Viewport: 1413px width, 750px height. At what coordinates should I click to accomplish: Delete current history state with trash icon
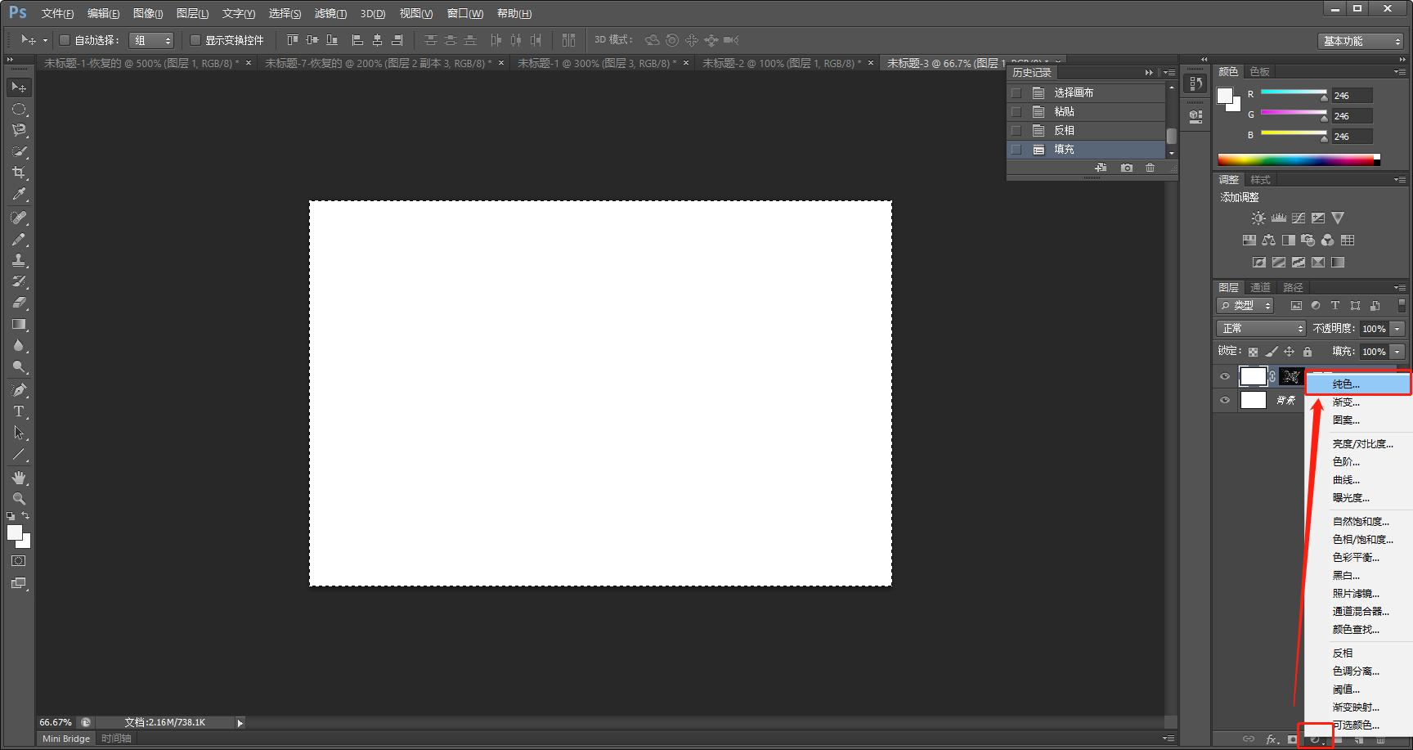1151,168
